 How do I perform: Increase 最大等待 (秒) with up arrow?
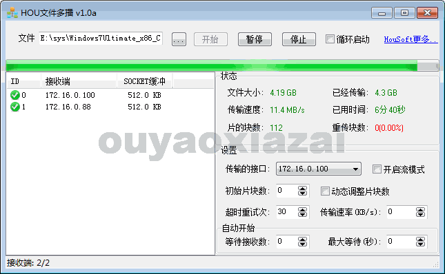[420, 239]
